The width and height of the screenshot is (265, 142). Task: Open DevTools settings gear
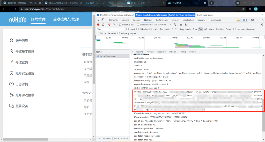[253, 20]
